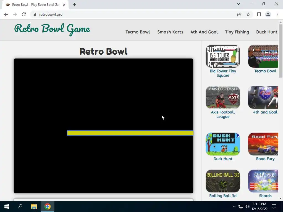
Task: Click the 4th and Goal game thumbnail
Action: point(263,97)
